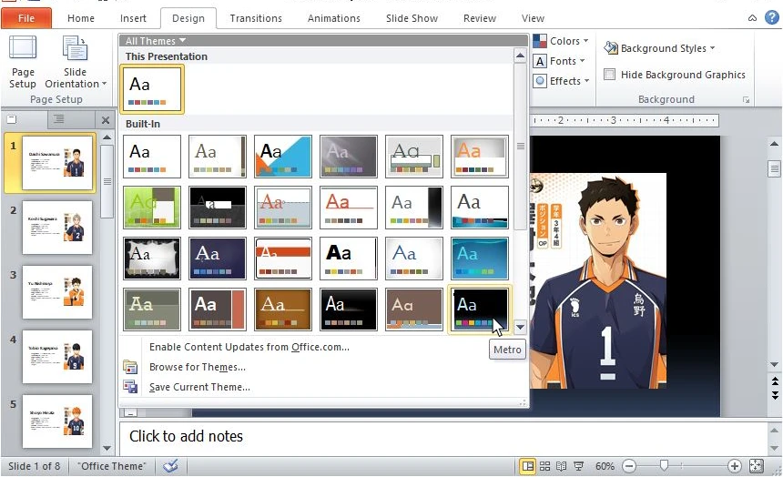The image size is (783, 477).
Task: Apply the blue-orange angled theme in first Built-In row
Action: click(282, 157)
